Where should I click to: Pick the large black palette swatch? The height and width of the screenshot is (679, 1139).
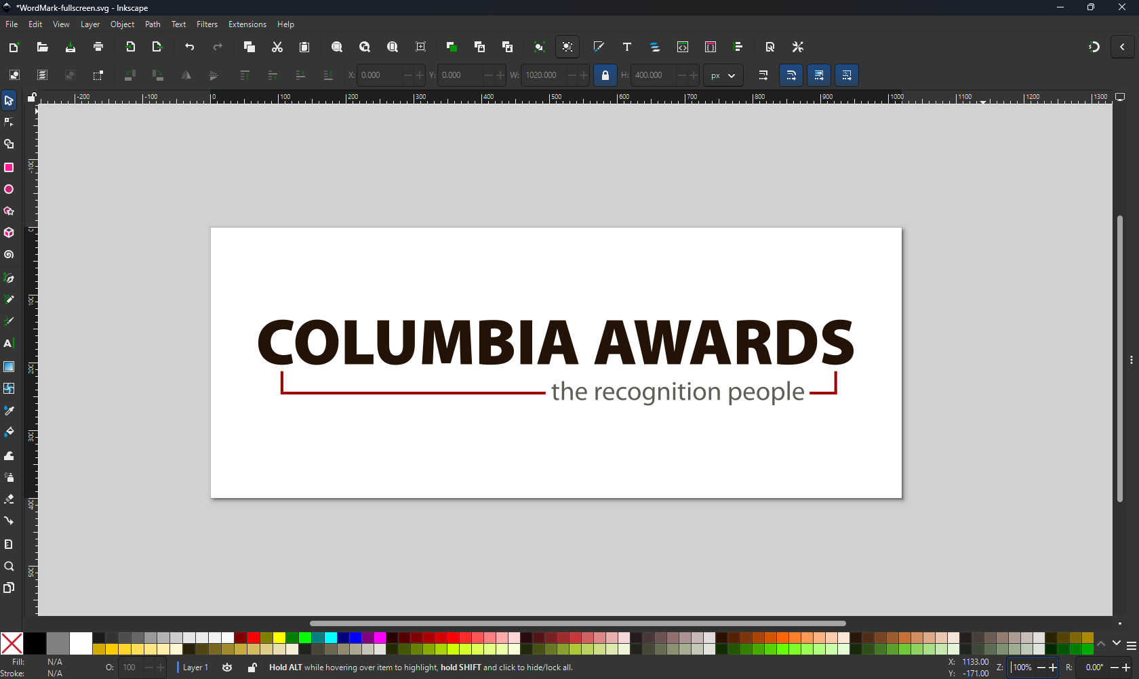click(35, 643)
